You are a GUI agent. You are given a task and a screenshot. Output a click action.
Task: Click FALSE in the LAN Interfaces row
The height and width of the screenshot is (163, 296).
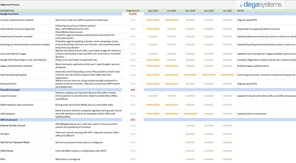pyautogui.click(x=133, y=114)
